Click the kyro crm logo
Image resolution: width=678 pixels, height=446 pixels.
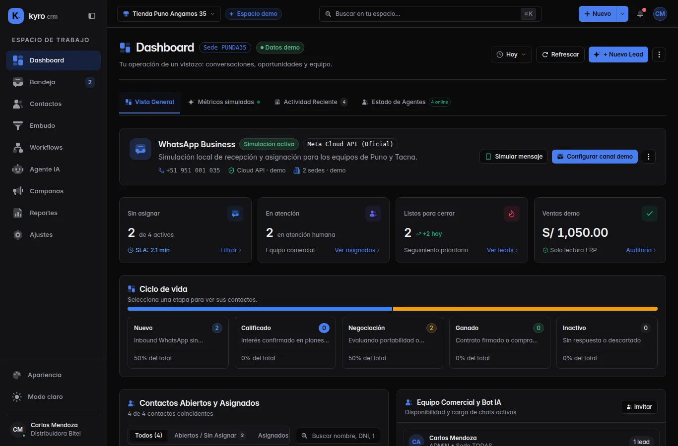(33, 16)
